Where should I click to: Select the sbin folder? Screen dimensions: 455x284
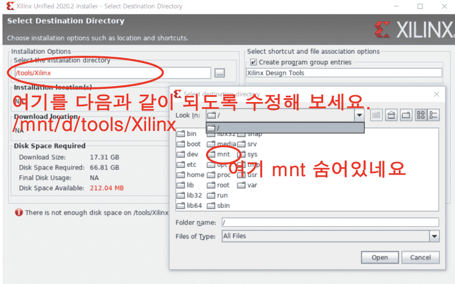point(219,206)
